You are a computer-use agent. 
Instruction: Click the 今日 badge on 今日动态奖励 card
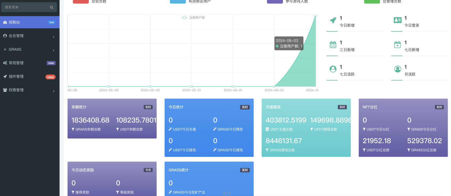[148, 170]
